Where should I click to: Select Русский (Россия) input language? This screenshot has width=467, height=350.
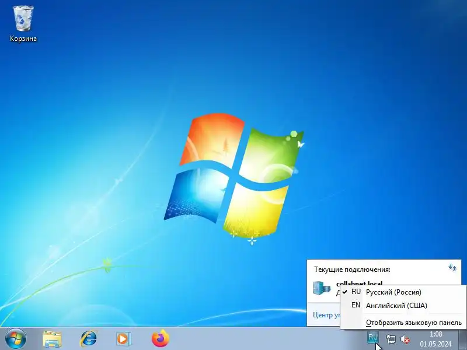pos(403,292)
